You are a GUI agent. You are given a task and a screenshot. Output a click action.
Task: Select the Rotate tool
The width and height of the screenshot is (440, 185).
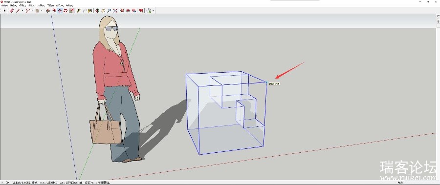click(x=66, y=11)
